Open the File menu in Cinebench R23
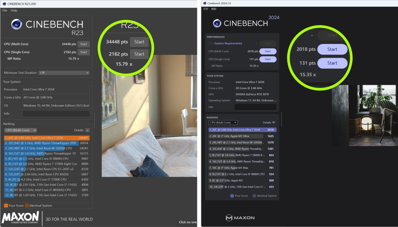Viewport: 398px width, 227px height. click(x=5, y=10)
